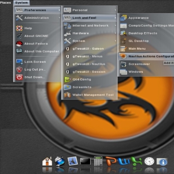
Task: Choose the Wallet Management Tool label
Action: pos(93,95)
